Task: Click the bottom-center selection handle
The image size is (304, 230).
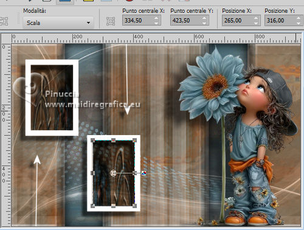Action: 114,206
